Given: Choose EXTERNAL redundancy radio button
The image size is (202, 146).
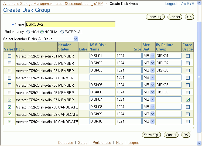Looking at the screenshot, I should 62,32.
